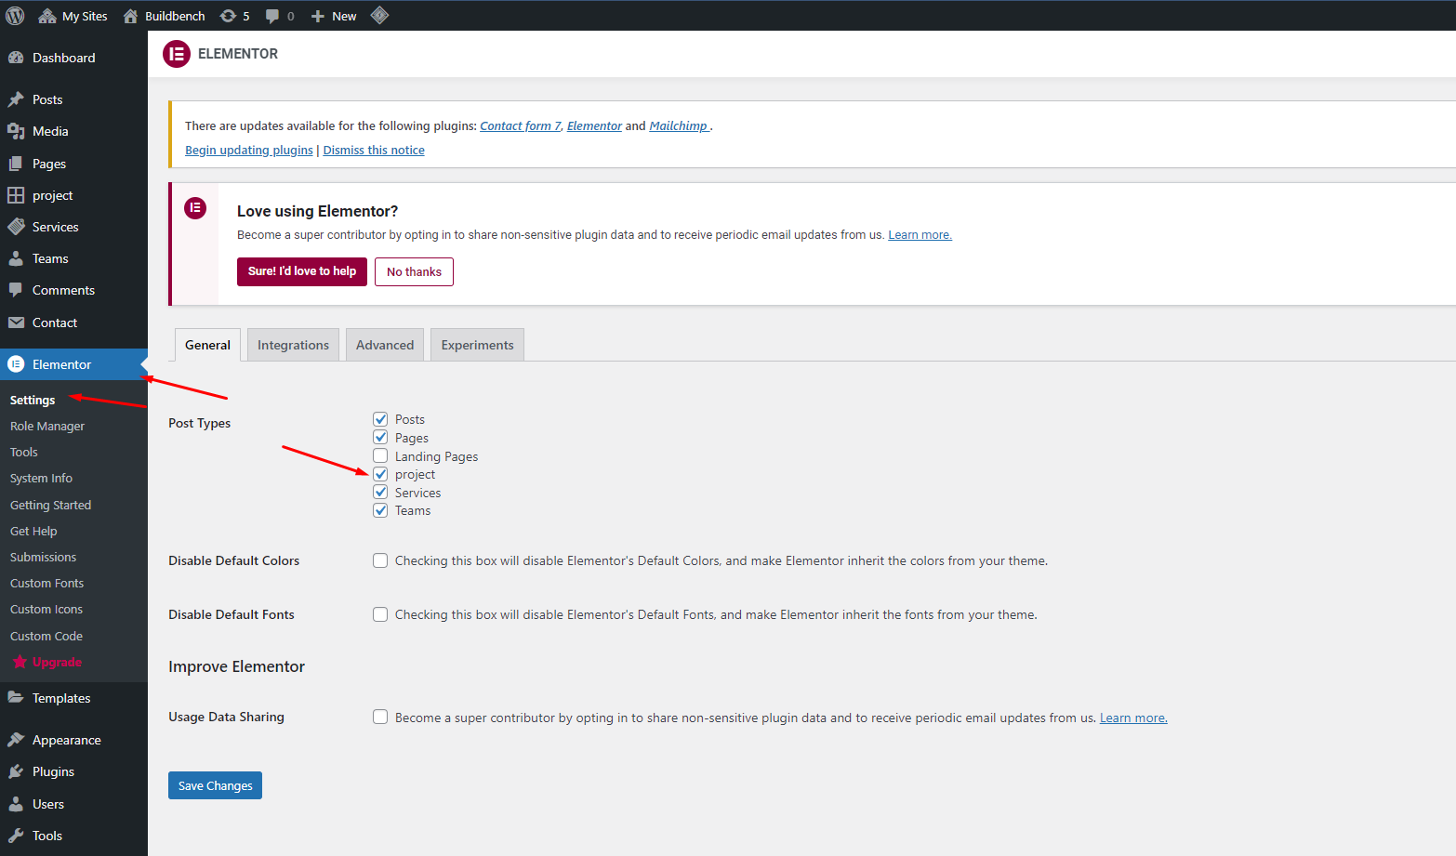This screenshot has width=1456, height=856.
Task: Click the Tools wrench icon
Action: click(x=16, y=836)
